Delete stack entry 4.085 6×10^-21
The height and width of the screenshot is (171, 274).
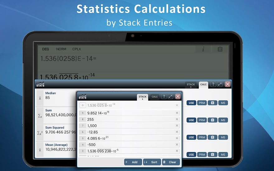point(177,138)
